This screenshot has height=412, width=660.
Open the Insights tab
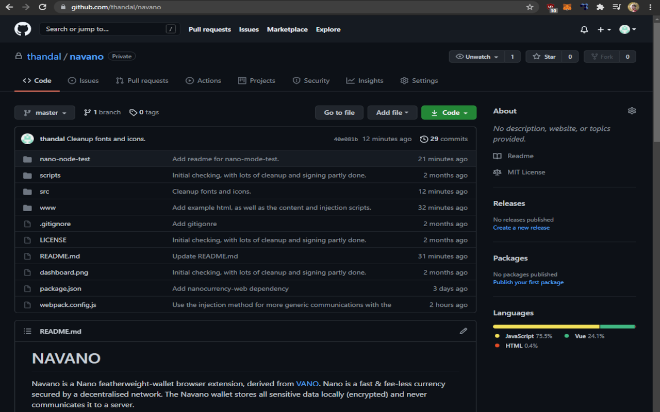[365, 81]
